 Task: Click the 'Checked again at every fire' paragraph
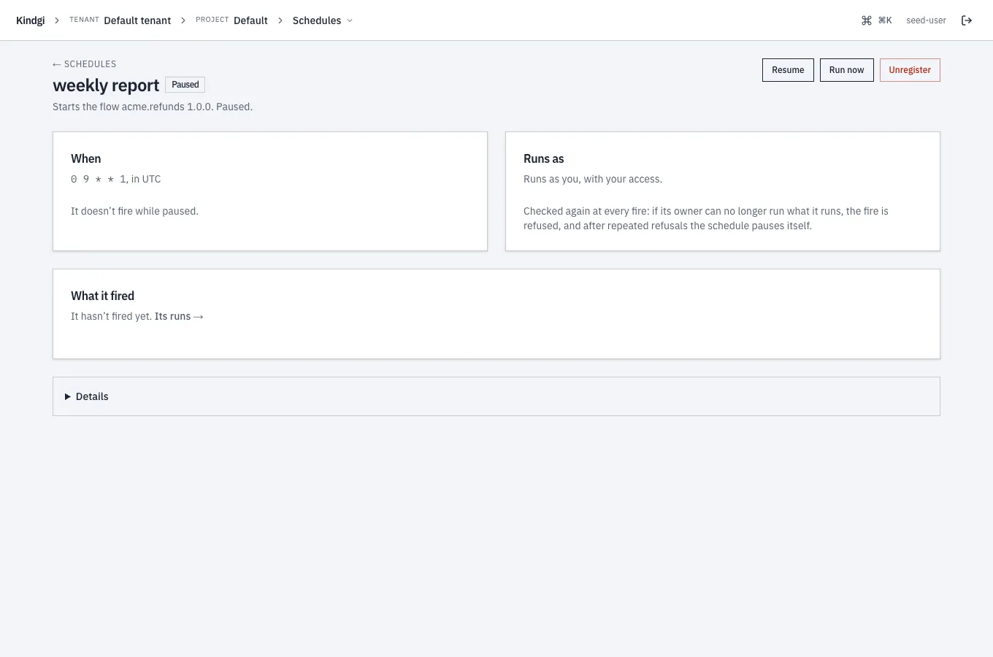706,218
